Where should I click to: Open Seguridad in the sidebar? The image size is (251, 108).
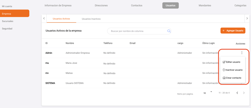pyautogui.click(x=7, y=29)
